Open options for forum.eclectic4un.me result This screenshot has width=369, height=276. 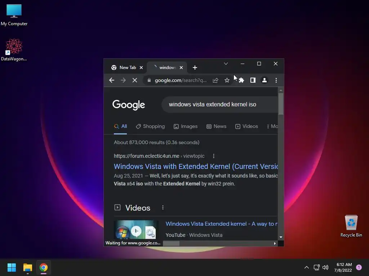tap(214, 156)
